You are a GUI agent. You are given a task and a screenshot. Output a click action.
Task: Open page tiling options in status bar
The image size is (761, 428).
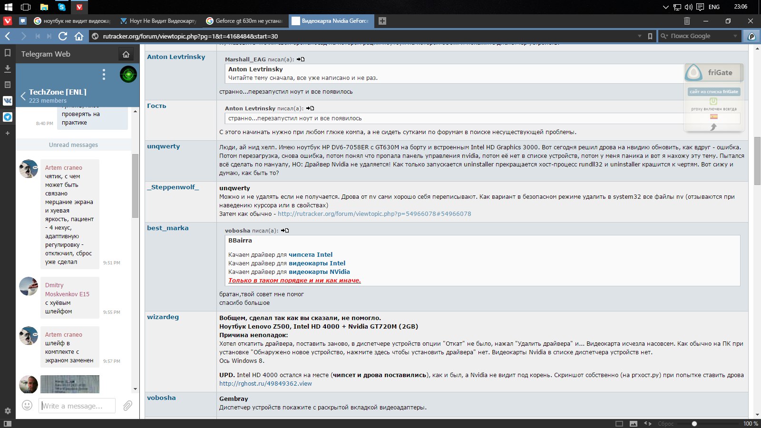[x=619, y=423]
